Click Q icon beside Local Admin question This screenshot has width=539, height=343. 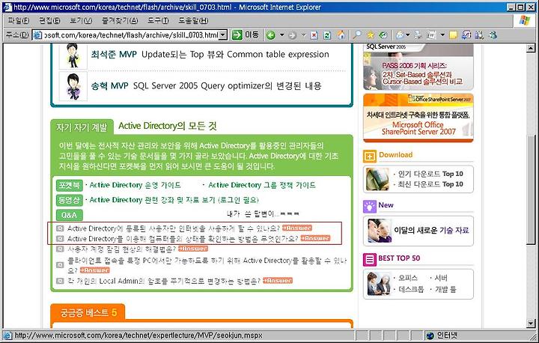coord(60,281)
